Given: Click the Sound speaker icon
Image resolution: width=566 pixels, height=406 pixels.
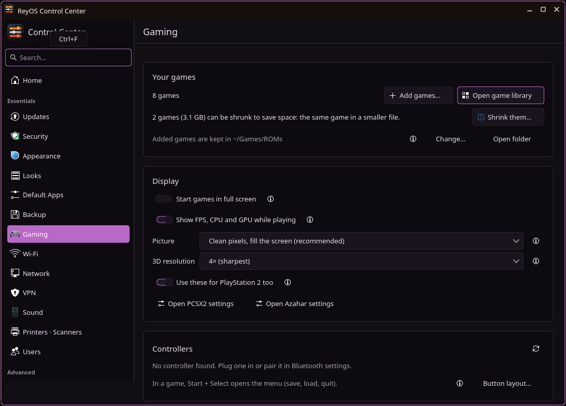Looking at the screenshot, I should pos(15,312).
